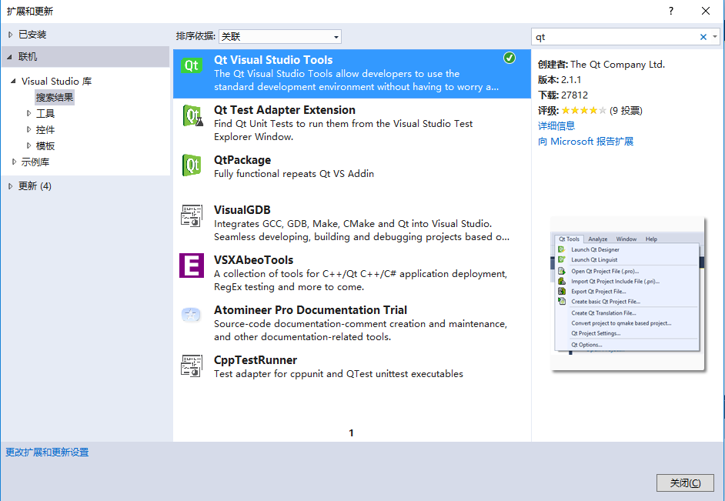
Task: Select the 示例库 category
Action: [x=35, y=162]
